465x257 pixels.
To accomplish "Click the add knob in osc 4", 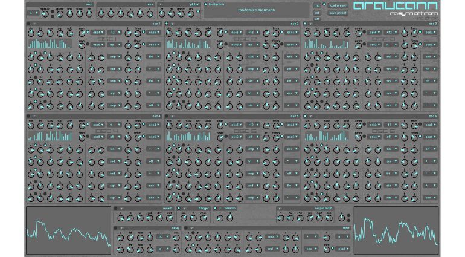I will 68,125.
